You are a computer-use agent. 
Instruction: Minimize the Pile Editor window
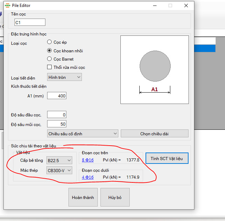tap(155, 6)
